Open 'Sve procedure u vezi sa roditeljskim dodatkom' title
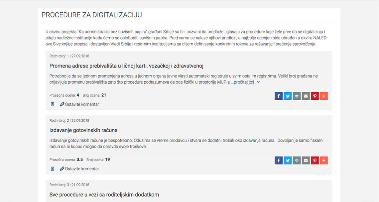 click(x=104, y=194)
